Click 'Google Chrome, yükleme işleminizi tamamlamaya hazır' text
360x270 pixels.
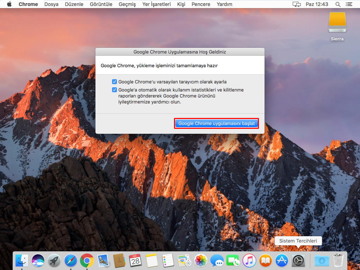(159, 65)
